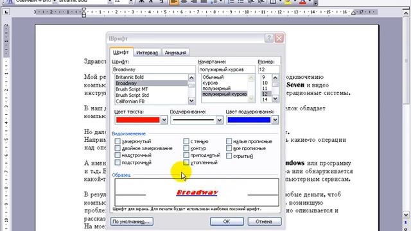Pick size 10 in the size list
Screen dimensions: 411x231
(266, 83)
